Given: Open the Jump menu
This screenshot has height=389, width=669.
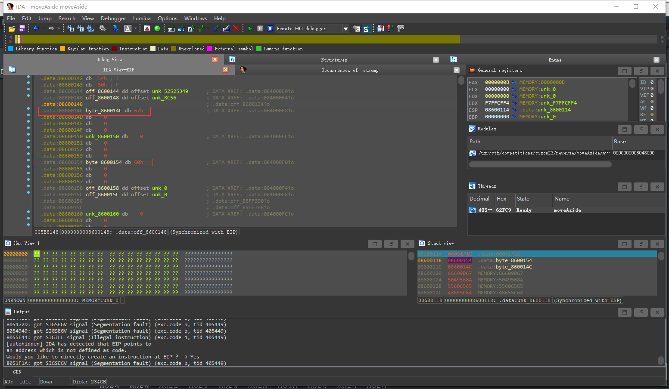Looking at the screenshot, I should (x=45, y=19).
